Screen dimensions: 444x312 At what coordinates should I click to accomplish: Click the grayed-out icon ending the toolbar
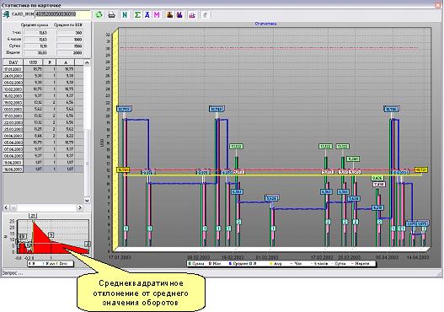pos(206,14)
